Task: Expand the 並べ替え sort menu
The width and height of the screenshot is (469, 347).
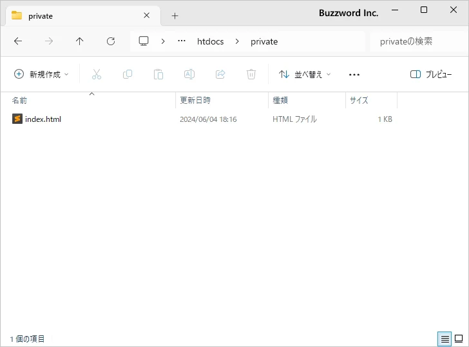Action: (305, 74)
